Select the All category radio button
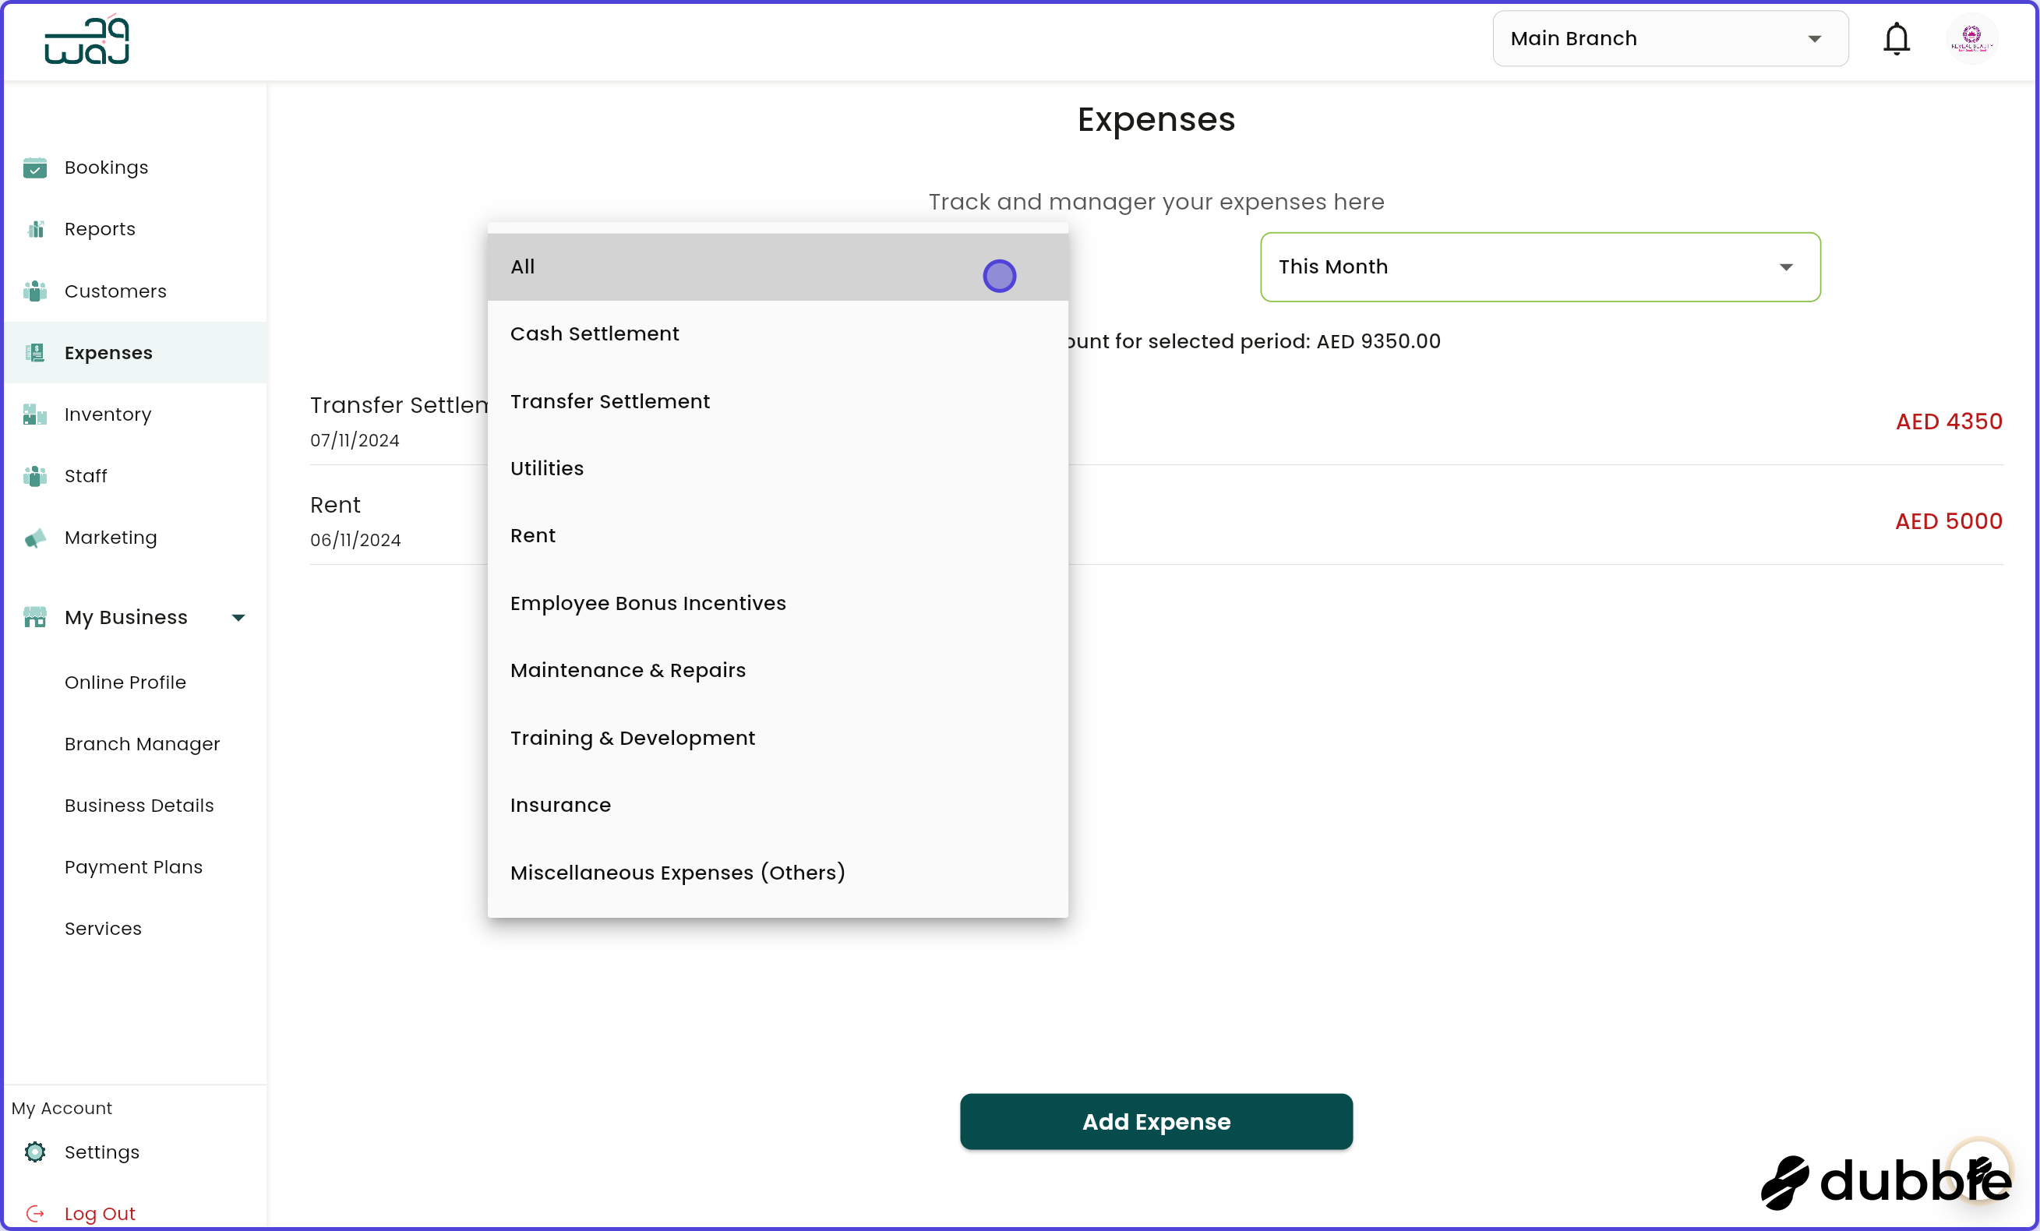The width and height of the screenshot is (2040, 1231). click(x=999, y=275)
